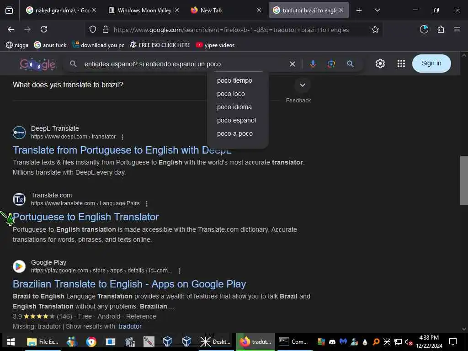Open 'Portuguese to English Translator' result

click(86, 217)
